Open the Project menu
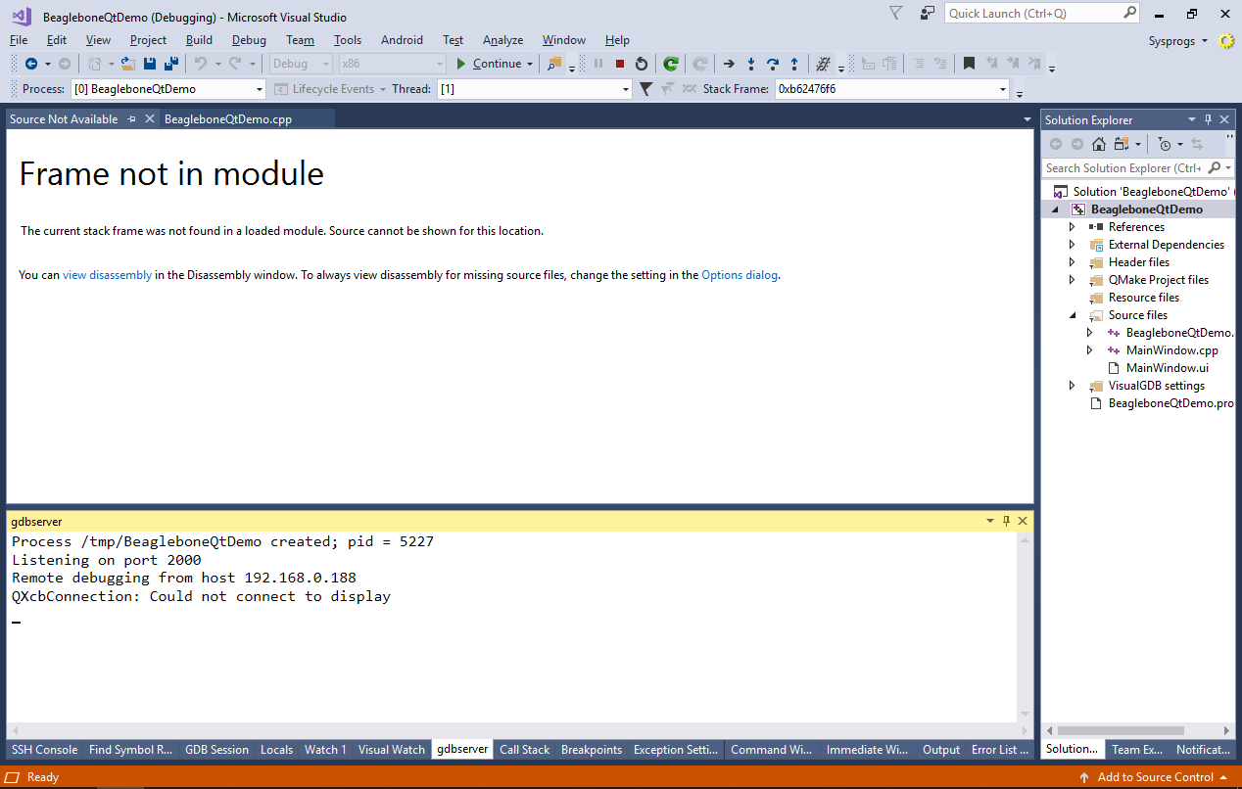The image size is (1242, 789). pyautogui.click(x=148, y=40)
